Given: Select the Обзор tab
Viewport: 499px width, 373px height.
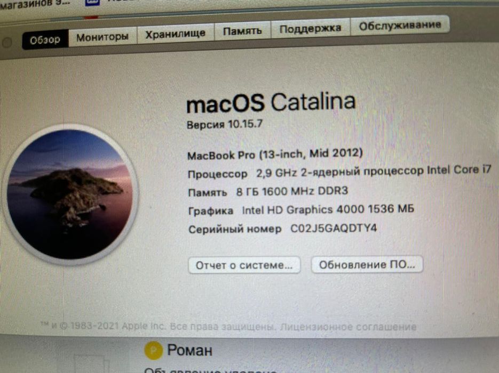Looking at the screenshot, I should click(45, 39).
